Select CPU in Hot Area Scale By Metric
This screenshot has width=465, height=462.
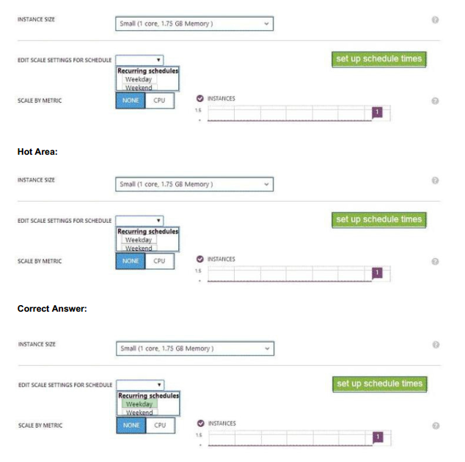(x=160, y=261)
